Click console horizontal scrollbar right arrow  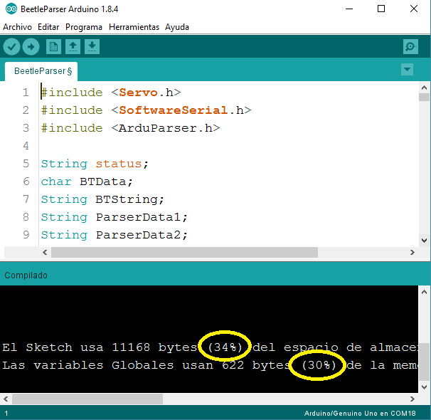click(412, 399)
